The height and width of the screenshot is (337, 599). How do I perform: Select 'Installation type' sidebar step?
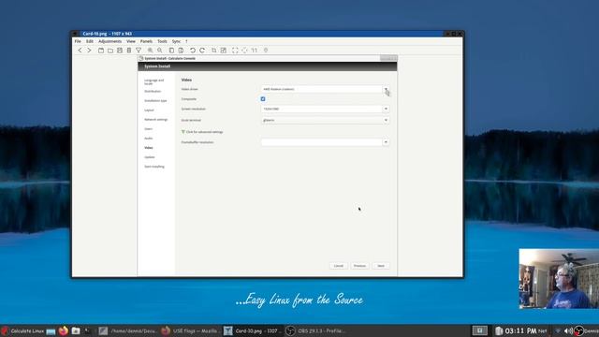pos(155,100)
